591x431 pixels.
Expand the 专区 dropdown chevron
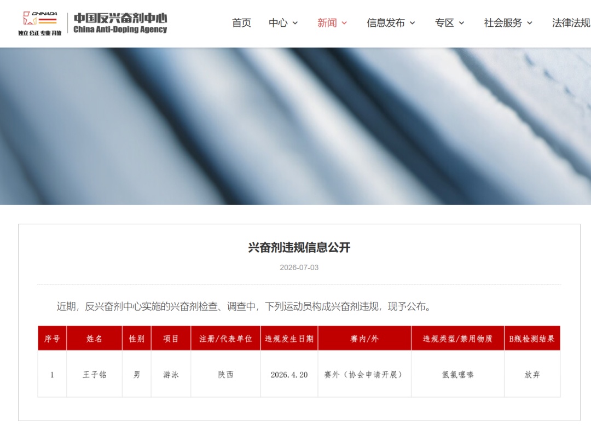[x=461, y=24]
